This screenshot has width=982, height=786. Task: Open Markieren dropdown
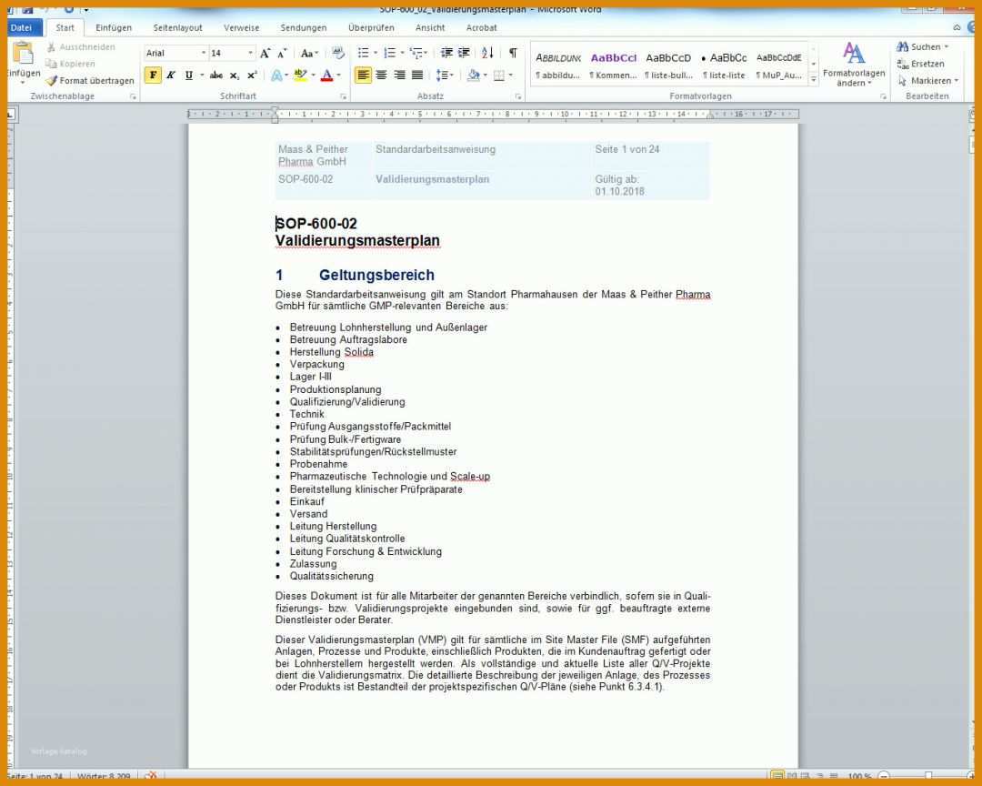[x=928, y=81]
